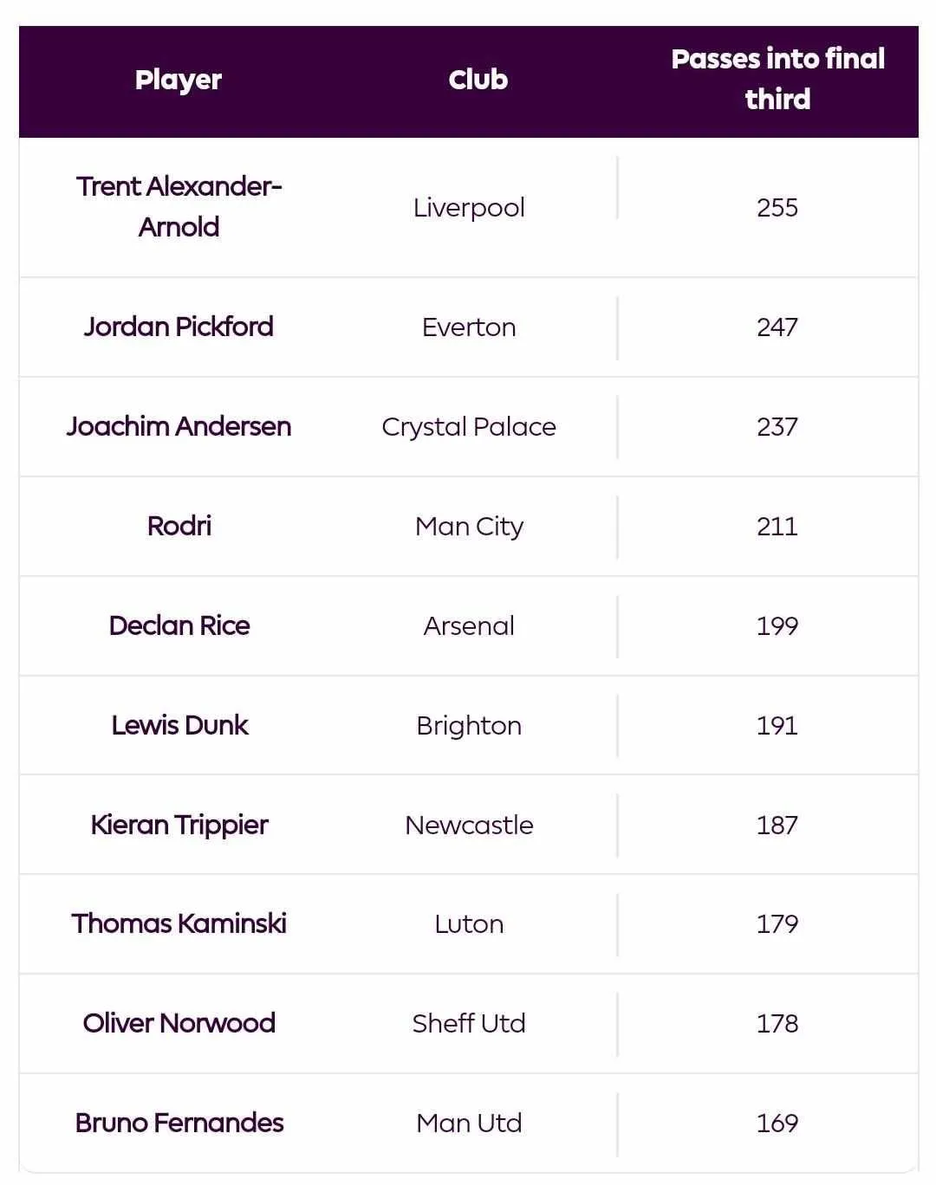Open Jordan Pickford's player link
936x1185 pixels.
point(179,327)
